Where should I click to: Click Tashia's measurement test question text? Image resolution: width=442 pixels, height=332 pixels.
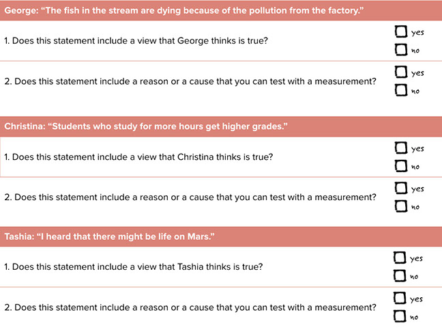(190, 307)
